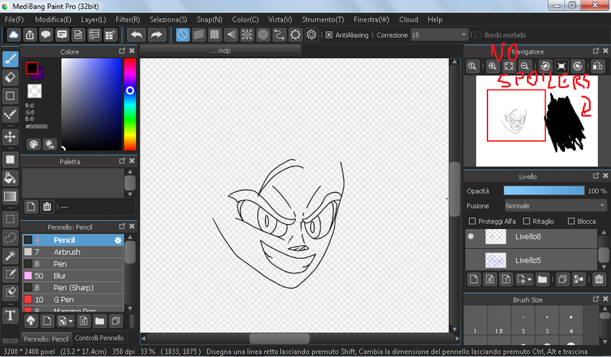Select the Magic Wand tool
The width and height of the screenshot is (611, 357).
tap(10, 255)
